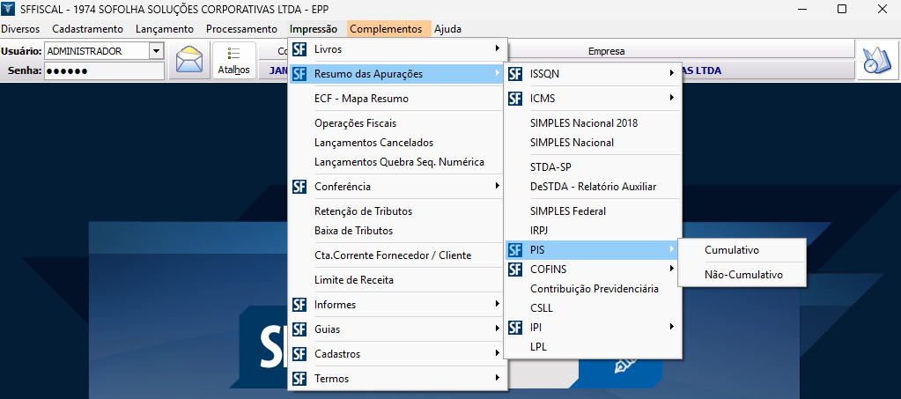Open the Usuário dropdown arrow
The height and width of the screenshot is (399, 901).
coord(157,51)
